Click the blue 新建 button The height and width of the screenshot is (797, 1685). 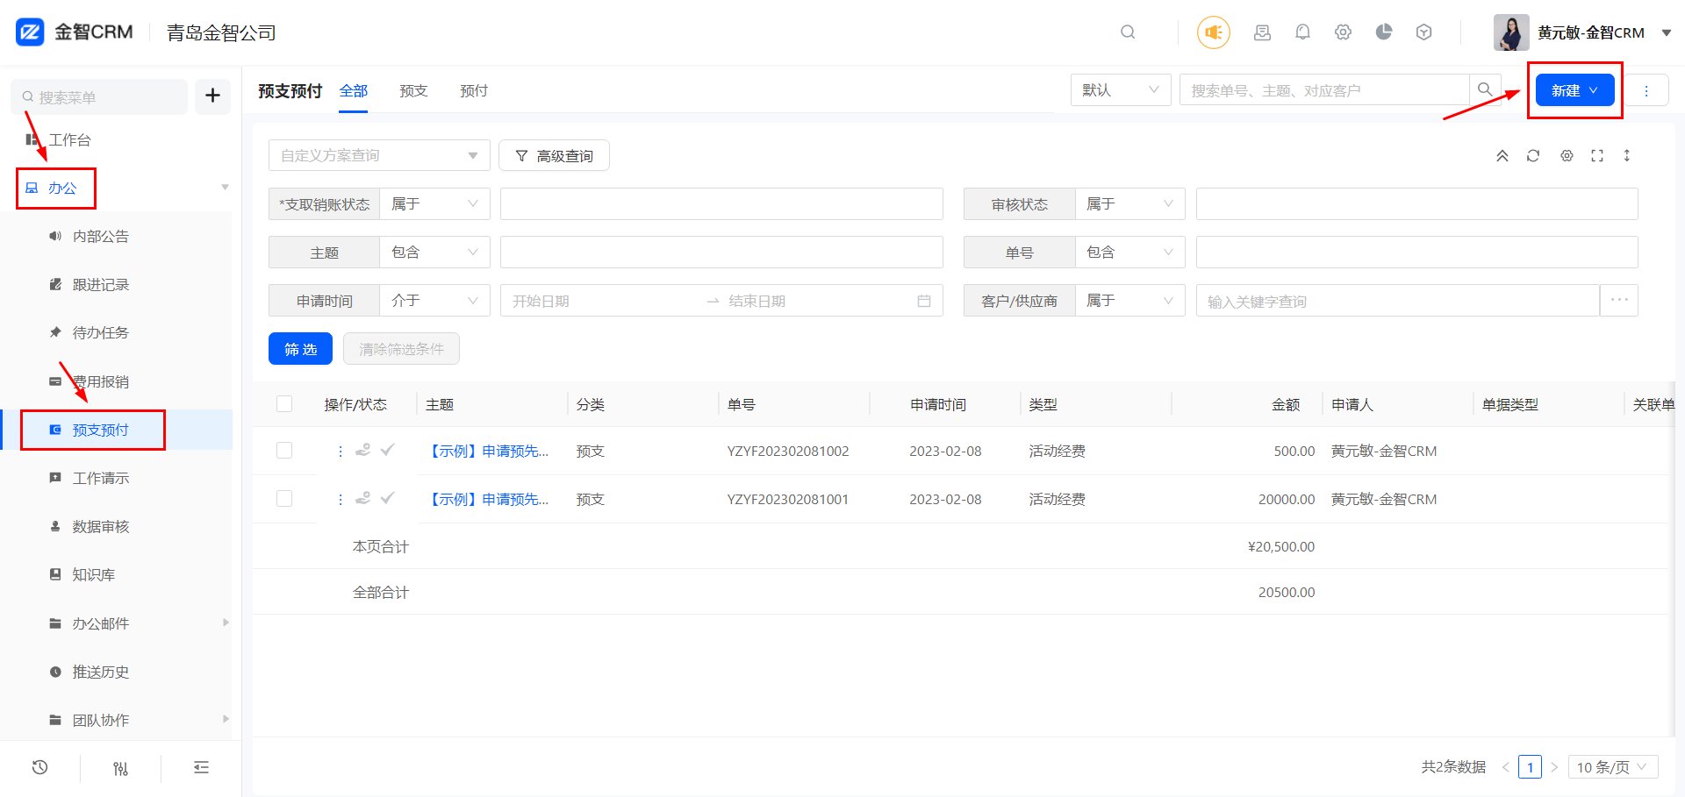[x=1574, y=90]
